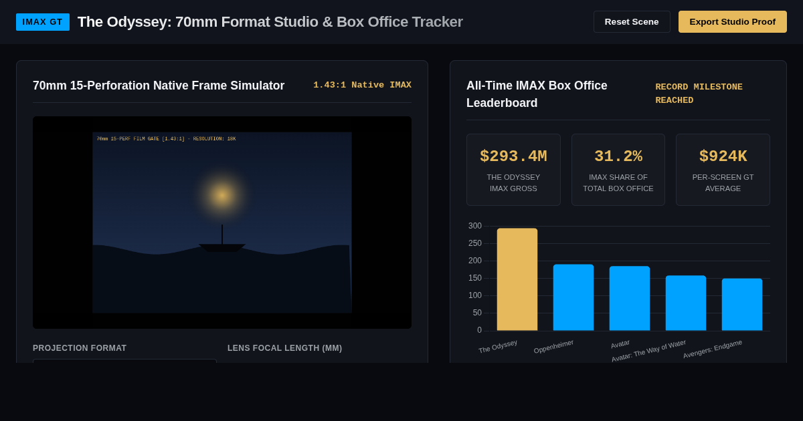Click the Record Milestone Reached status
This screenshot has width=803, height=421.
(x=699, y=94)
